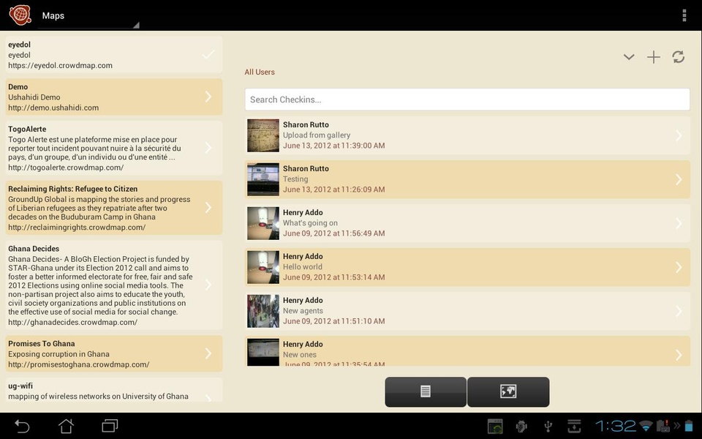This screenshot has height=439, width=702.
Task: Expand the All Users filter chevron
Action: [629, 57]
